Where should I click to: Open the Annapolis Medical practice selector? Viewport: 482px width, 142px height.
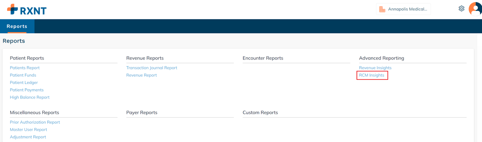pyautogui.click(x=407, y=9)
